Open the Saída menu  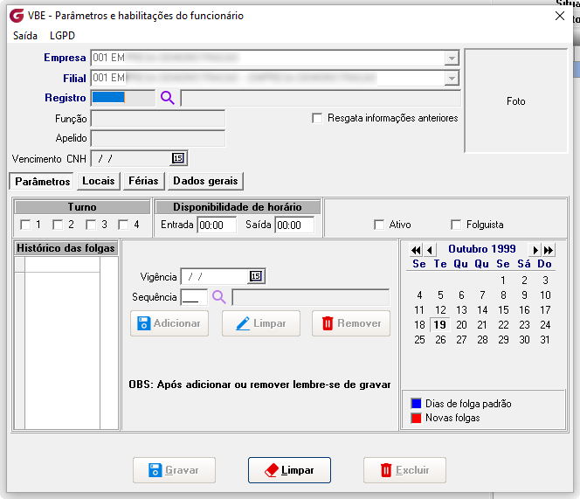point(25,36)
